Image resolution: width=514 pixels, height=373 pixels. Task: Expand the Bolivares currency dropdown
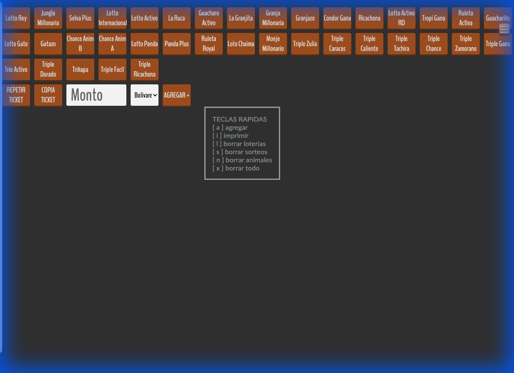pyautogui.click(x=144, y=95)
